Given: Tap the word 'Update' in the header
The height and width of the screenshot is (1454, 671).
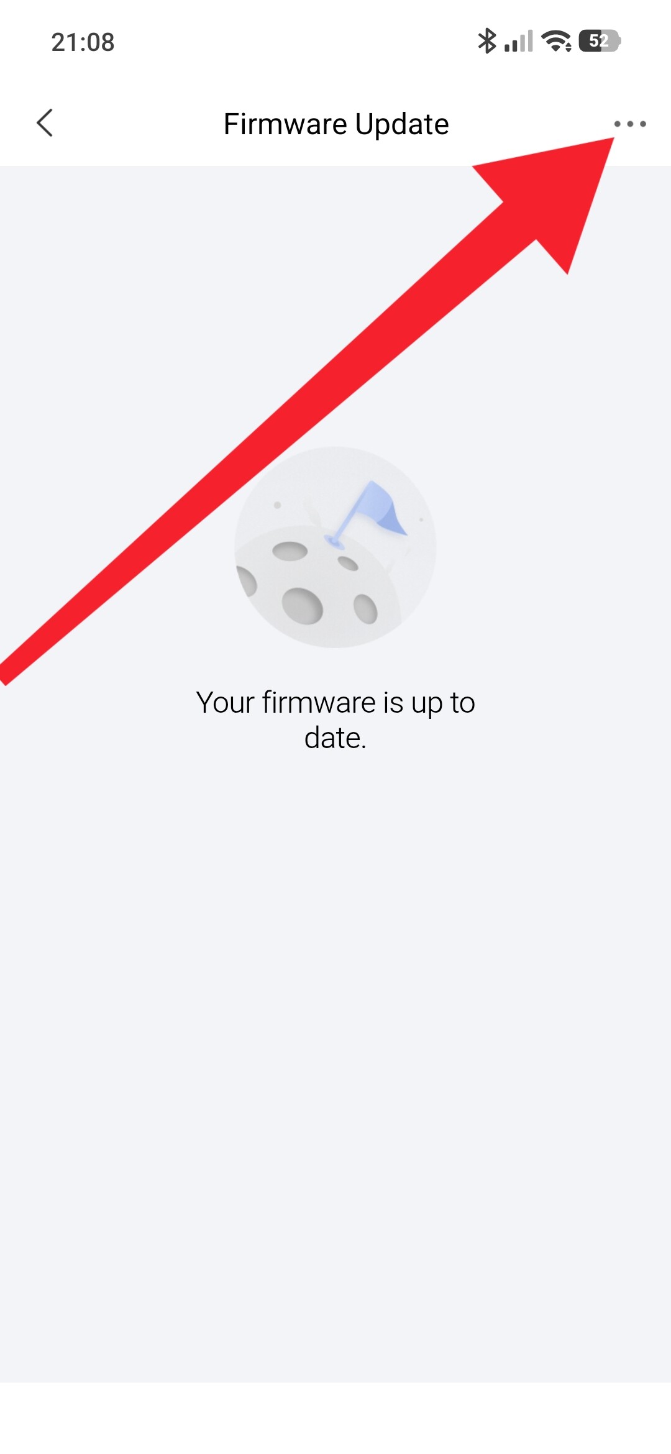Looking at the screenshot, I should (402, 124).
